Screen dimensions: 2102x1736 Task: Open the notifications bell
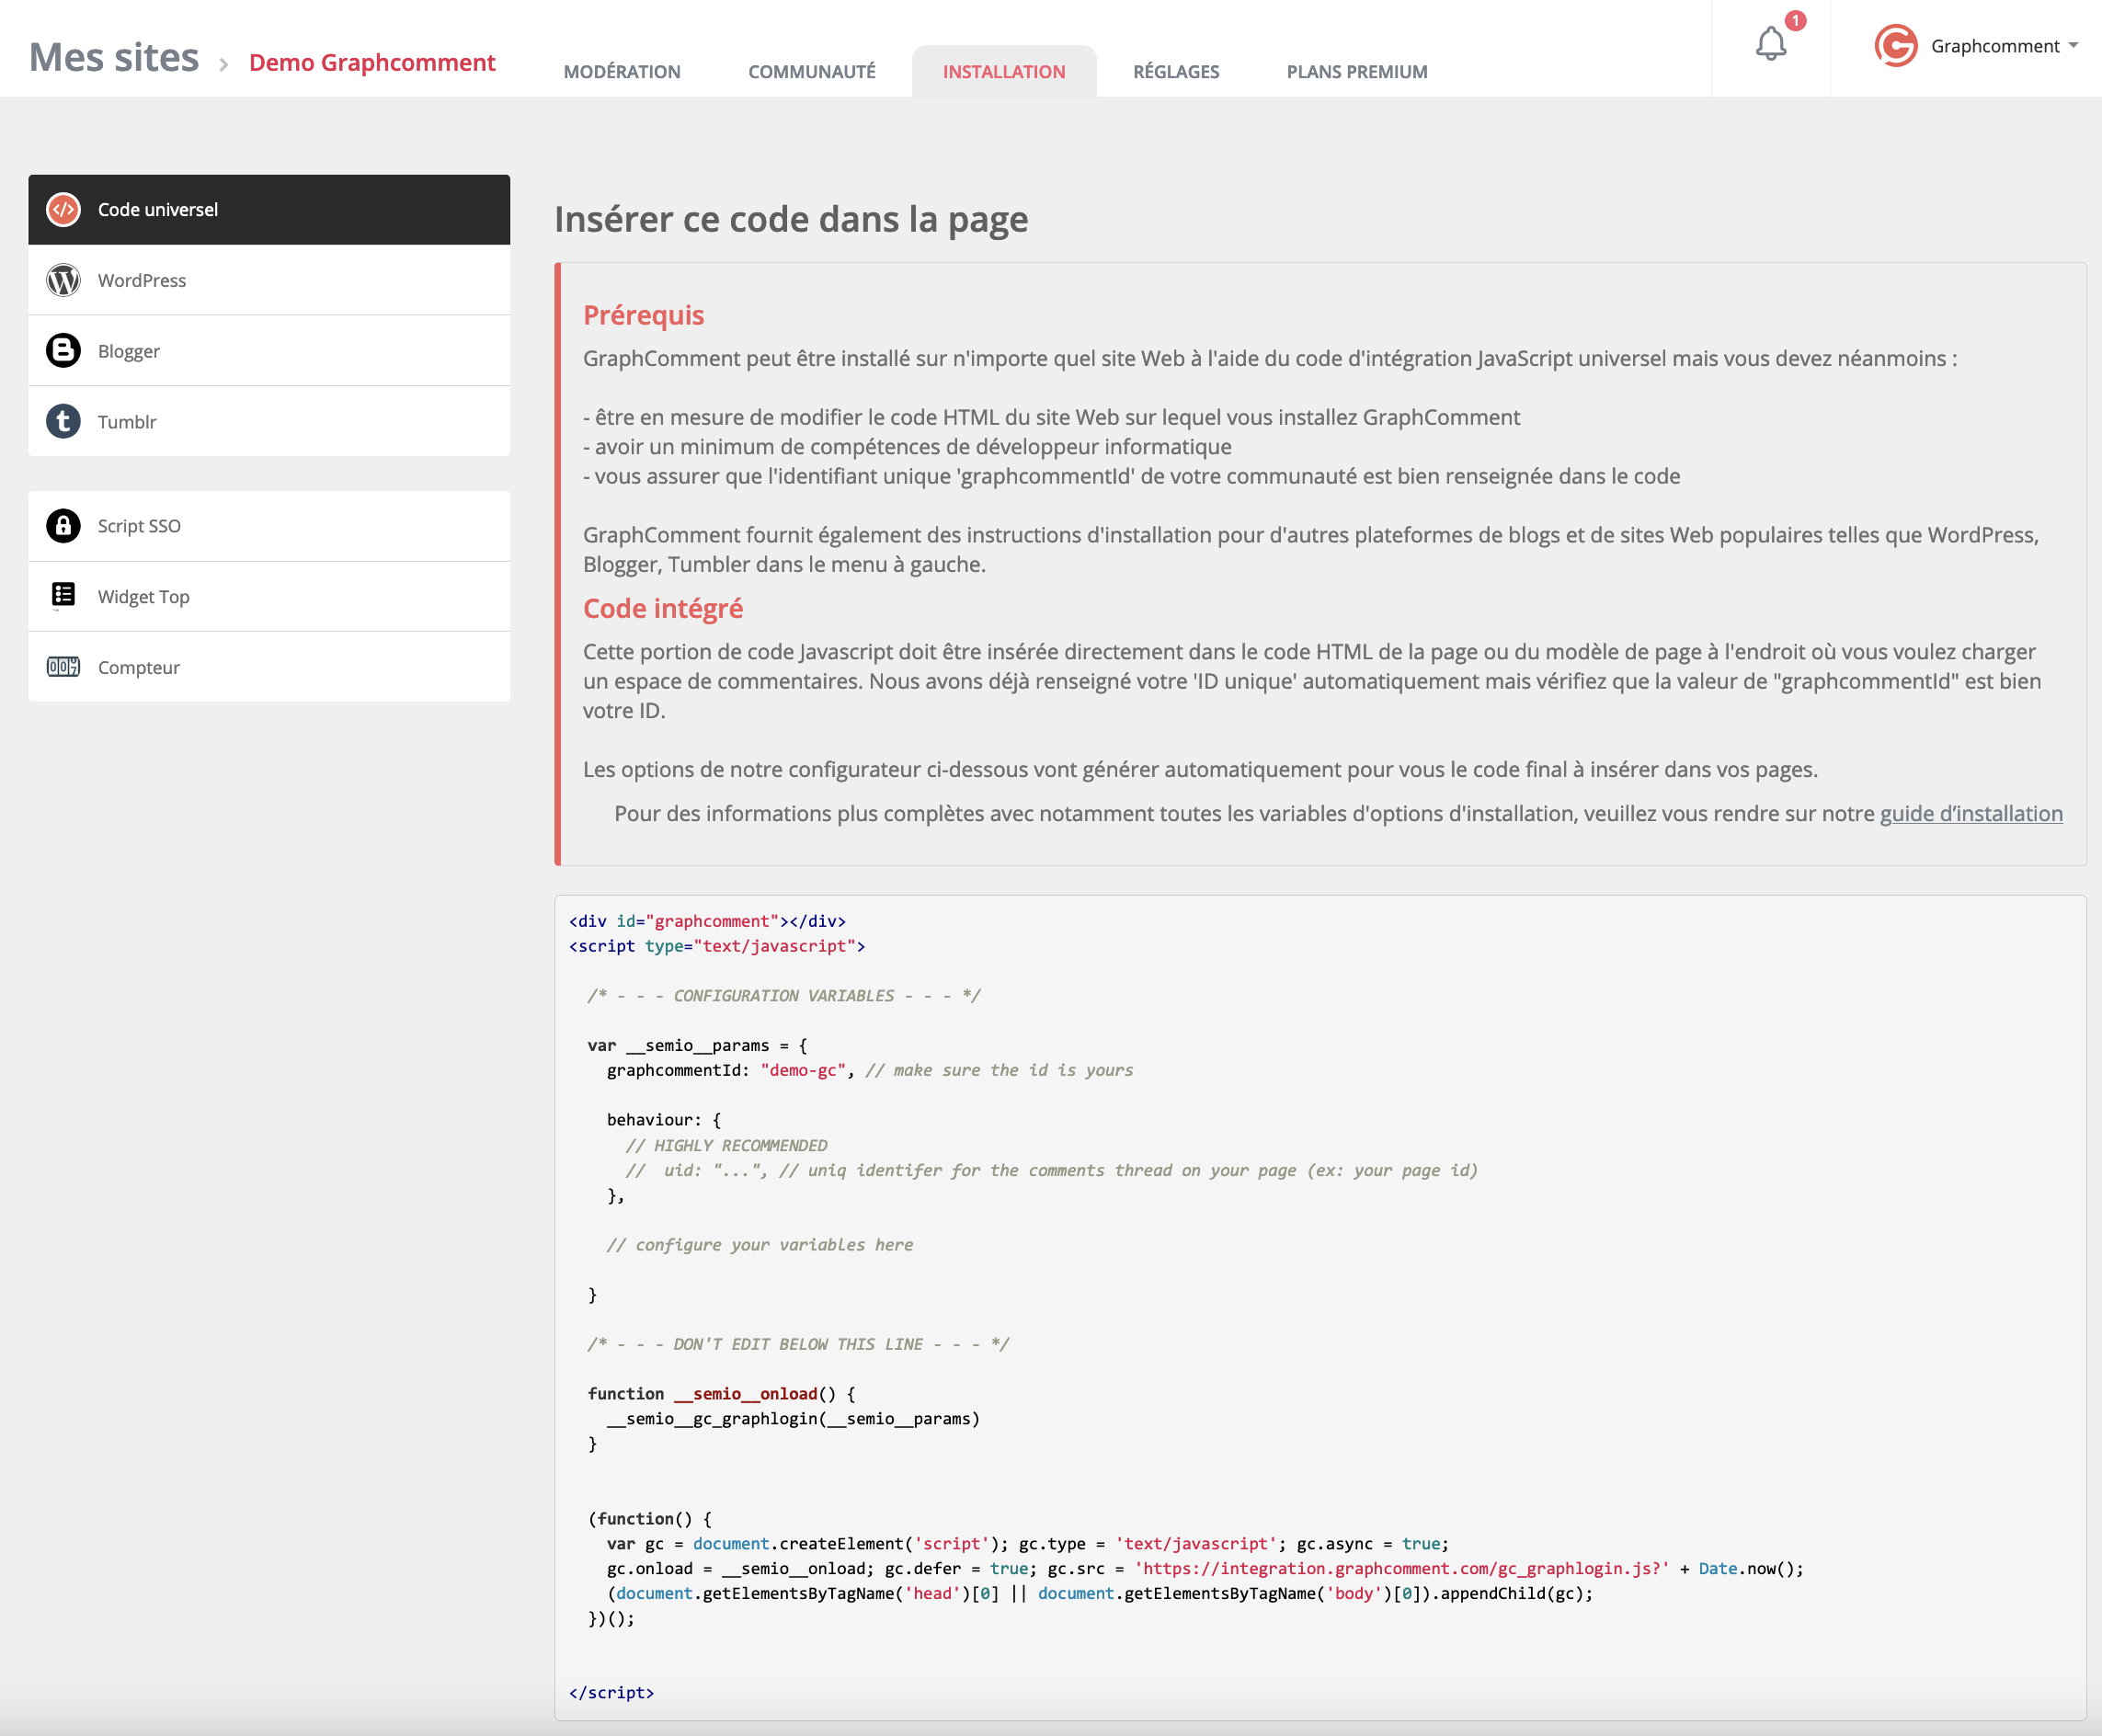pos(1771,44)
